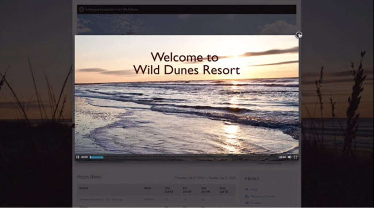
Task: Click the elapsed time display in the video controls
Action: pos(85,157)
